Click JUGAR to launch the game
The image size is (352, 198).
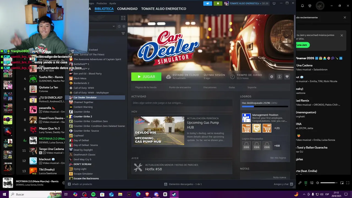pos(146,77)
